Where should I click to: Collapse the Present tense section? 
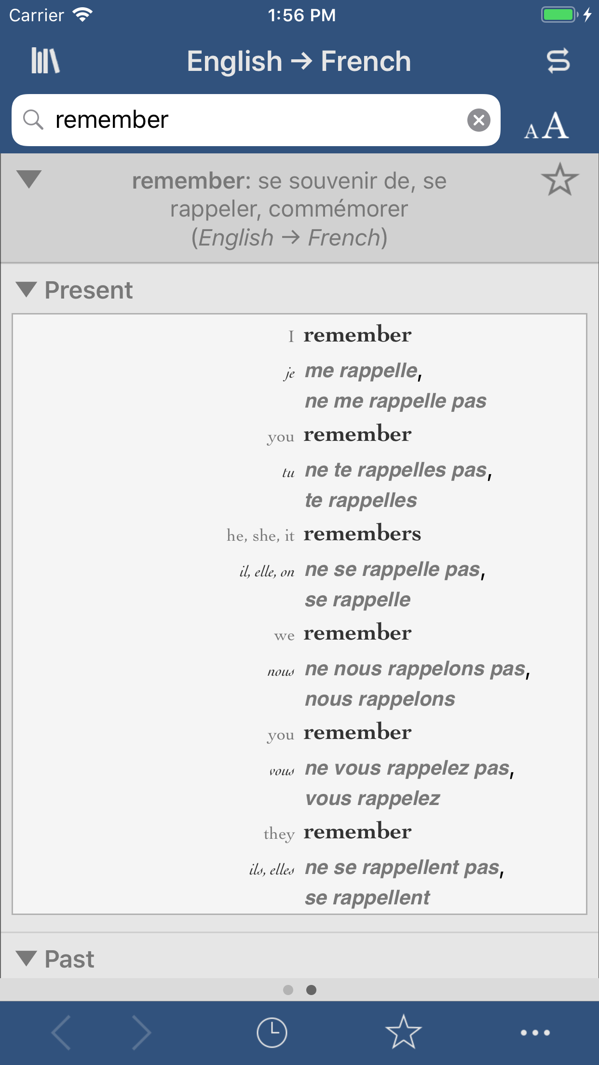tap(26, 289)
